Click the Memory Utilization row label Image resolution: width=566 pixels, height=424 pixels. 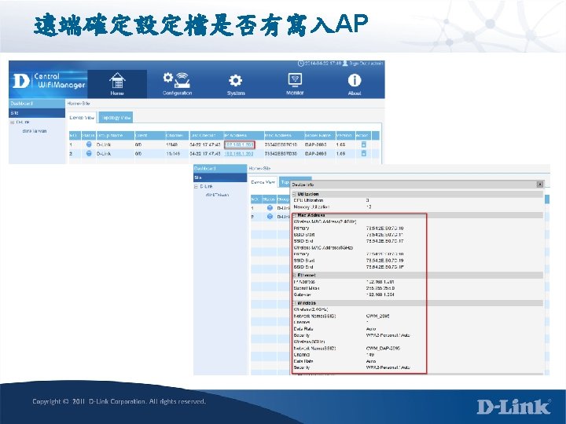click(x=311, y=207)
